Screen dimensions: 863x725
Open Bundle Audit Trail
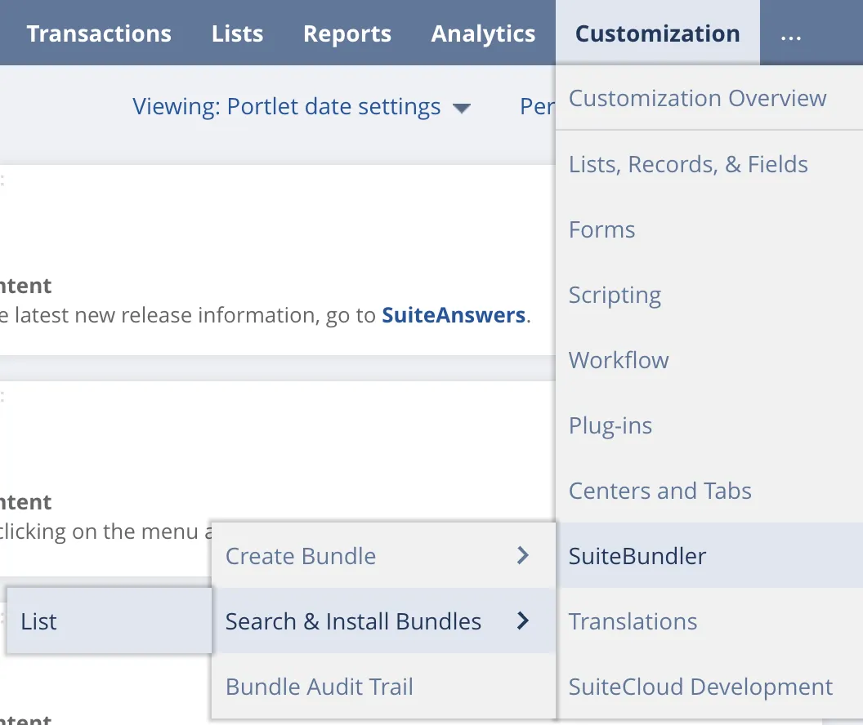point(383,687)
